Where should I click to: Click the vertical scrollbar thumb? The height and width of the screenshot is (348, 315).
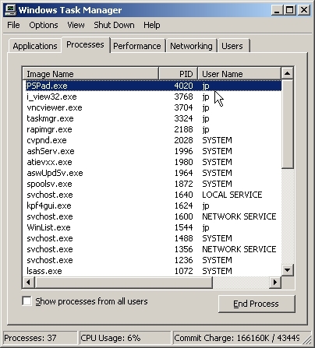click(288, 125)
